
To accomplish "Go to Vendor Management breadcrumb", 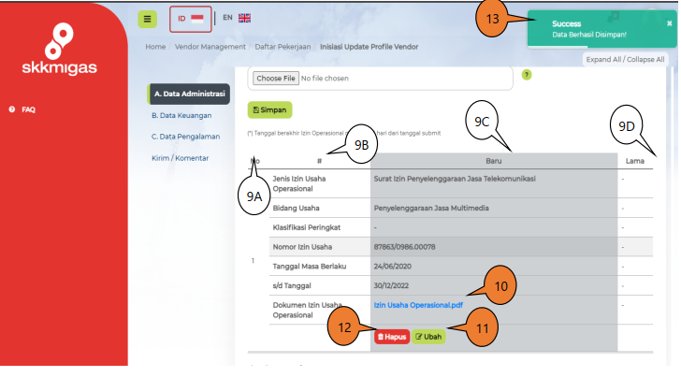I will point(210,47).
